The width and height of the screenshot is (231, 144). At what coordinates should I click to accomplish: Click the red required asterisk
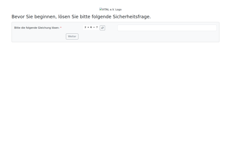[x=61, y=28]
